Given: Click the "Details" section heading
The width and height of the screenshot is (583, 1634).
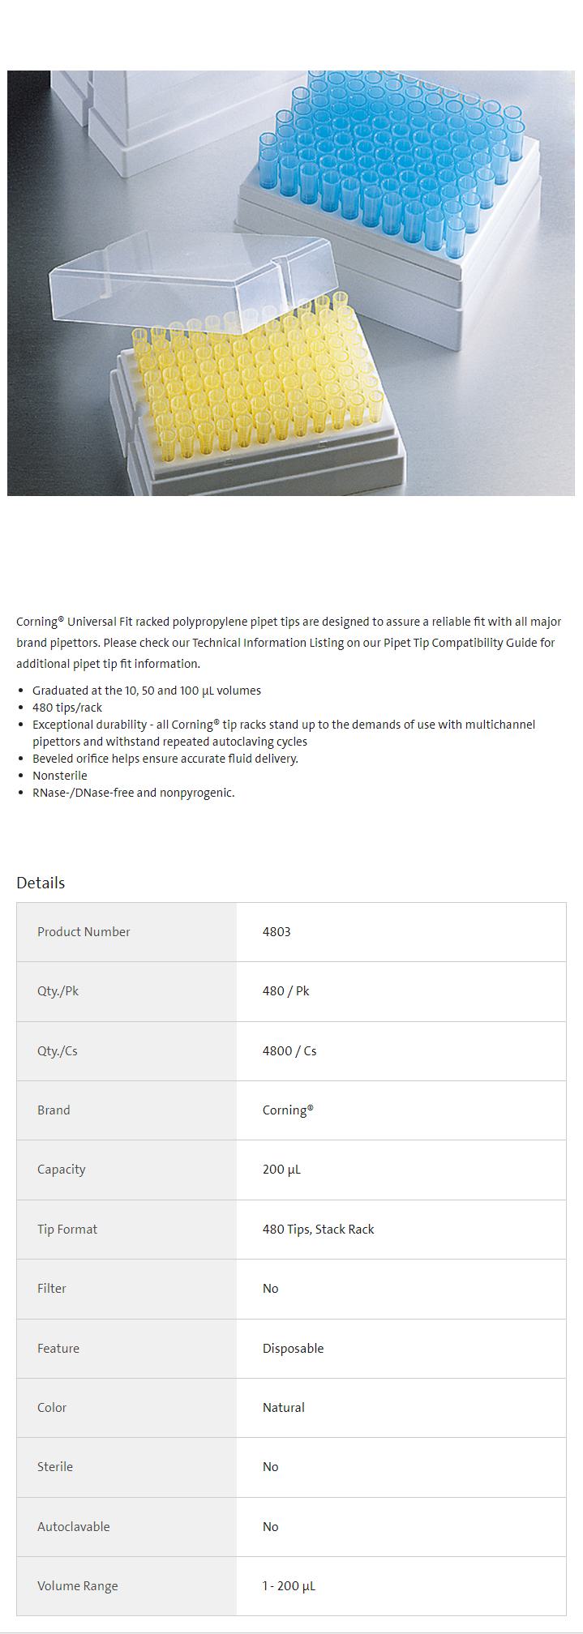Looking at the screenshot, I should coord(41,883).
